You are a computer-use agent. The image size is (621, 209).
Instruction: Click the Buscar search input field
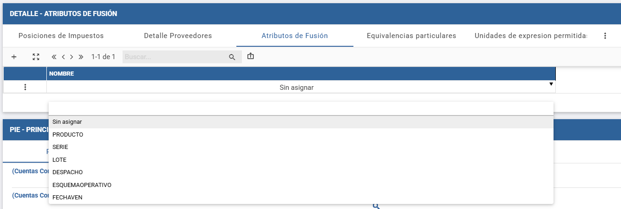(176, 57)
